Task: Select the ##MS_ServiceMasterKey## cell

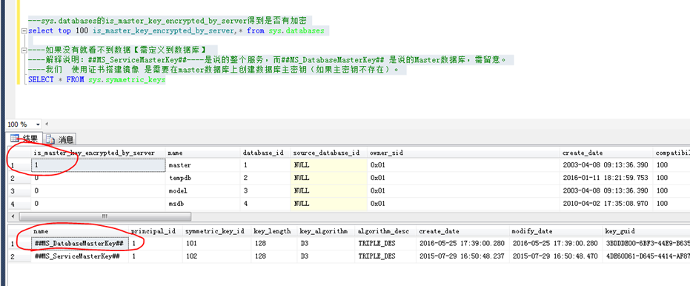Action: 80,256
